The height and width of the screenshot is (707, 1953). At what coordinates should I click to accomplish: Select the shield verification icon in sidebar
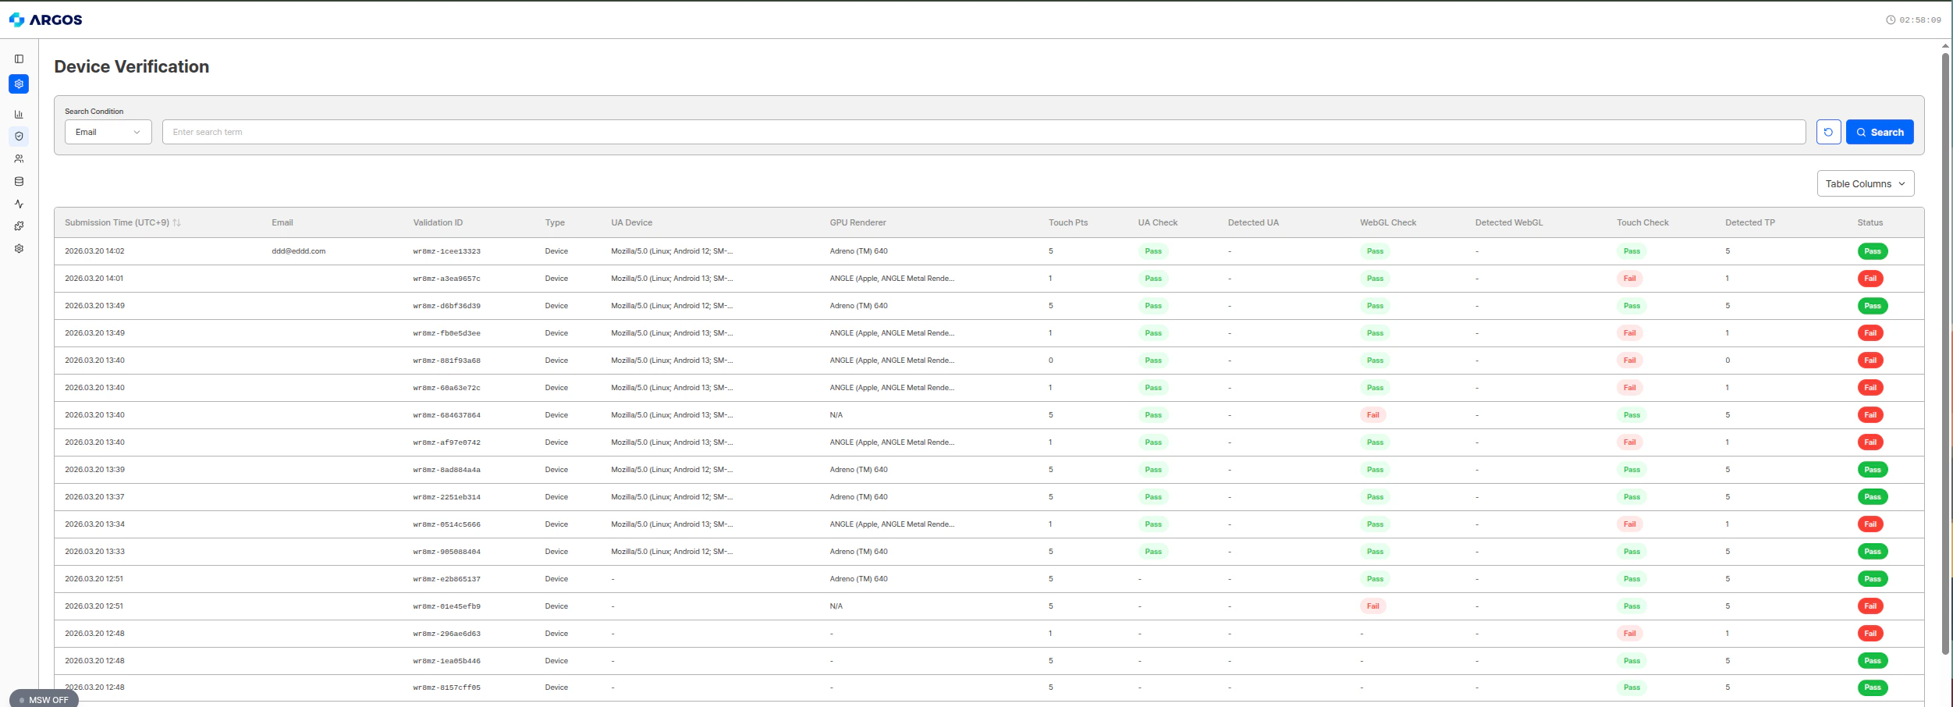pos(19,136)
